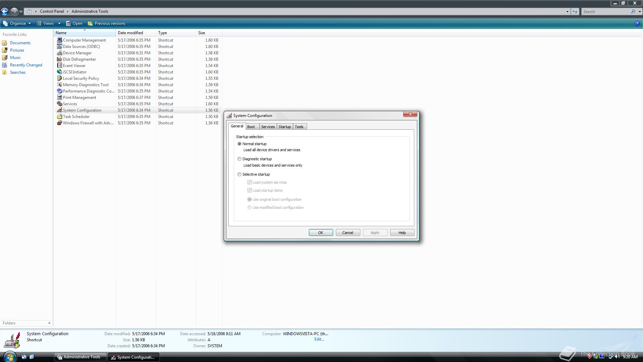
Task: Open the Music favorite link
Action: tap(15, 58)
